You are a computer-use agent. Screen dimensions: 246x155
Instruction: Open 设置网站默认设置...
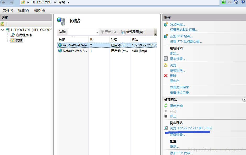click(184, 30)
